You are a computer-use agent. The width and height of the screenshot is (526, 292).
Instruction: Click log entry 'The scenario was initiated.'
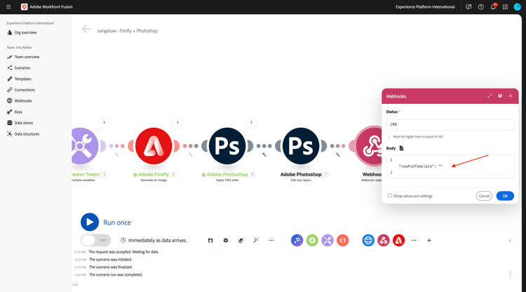click(110, 260)
